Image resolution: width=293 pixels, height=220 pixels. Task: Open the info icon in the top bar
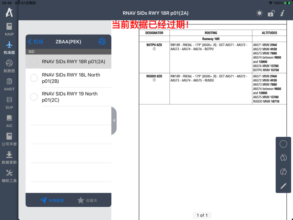pyautogui.click(x=282, y=13)
